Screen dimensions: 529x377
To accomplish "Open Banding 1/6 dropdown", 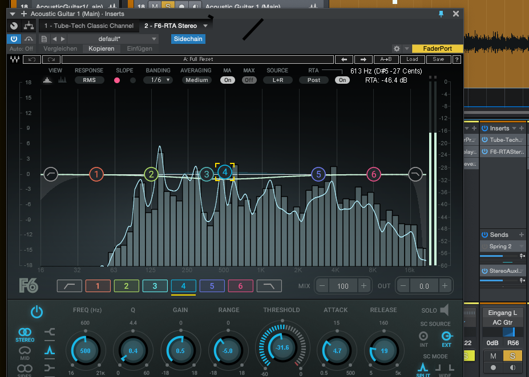I will click(158, 80).
